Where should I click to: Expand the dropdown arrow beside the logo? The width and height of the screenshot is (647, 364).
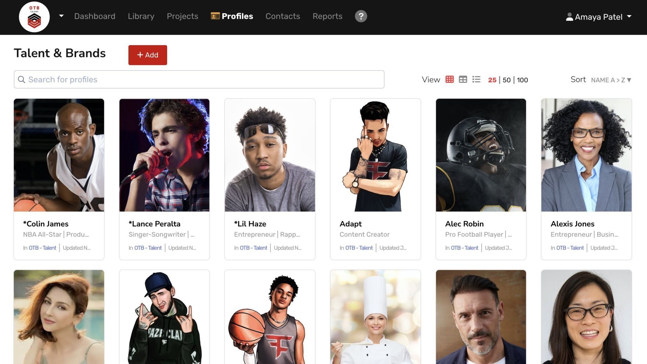point(61,16)
